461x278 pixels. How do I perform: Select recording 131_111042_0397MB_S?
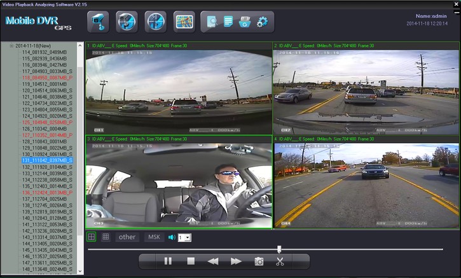pos(47,161)
